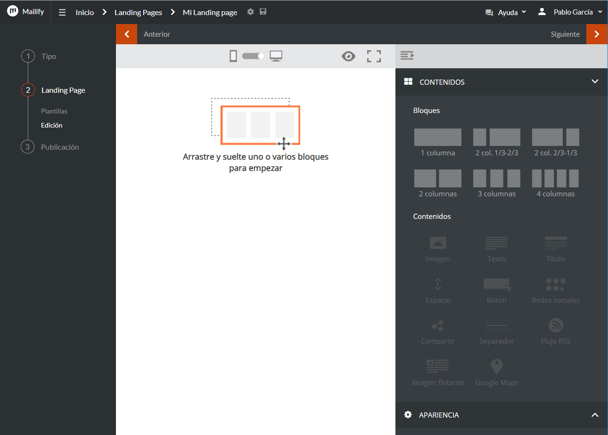Open the Pablo García account dropdown
608x435 pixels.
578,12
